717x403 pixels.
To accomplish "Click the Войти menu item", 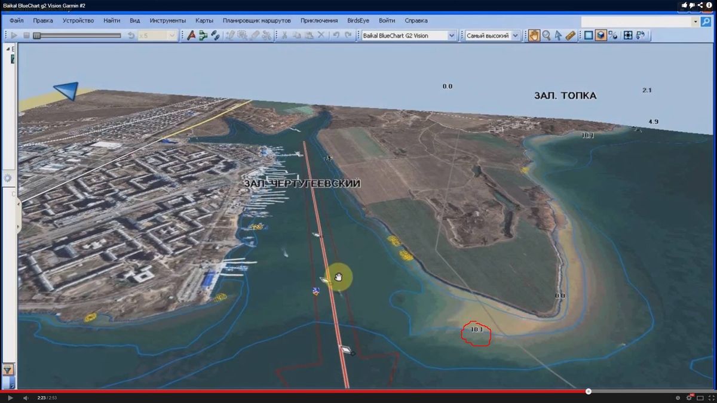I will pyautogui.click(x=387, y=20).
